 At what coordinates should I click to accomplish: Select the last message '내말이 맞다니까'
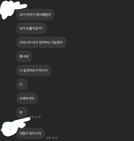(x=30, y=133)
